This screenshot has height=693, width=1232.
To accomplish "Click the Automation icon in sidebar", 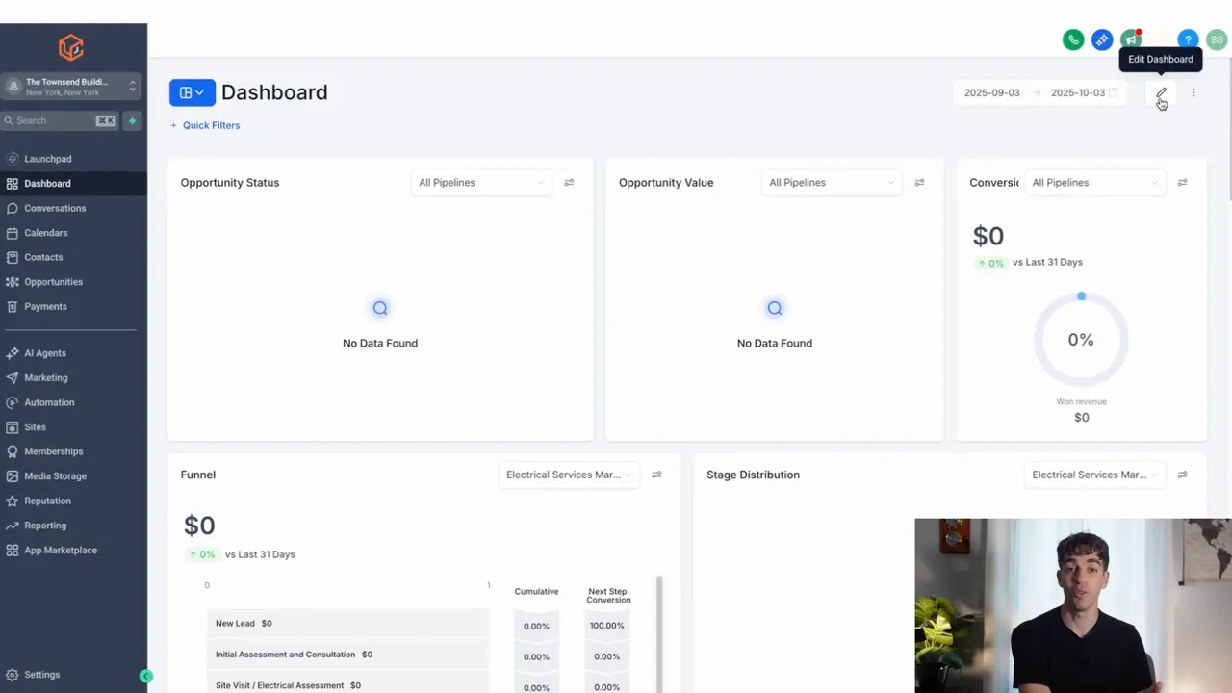I will (x=12, y=402).
